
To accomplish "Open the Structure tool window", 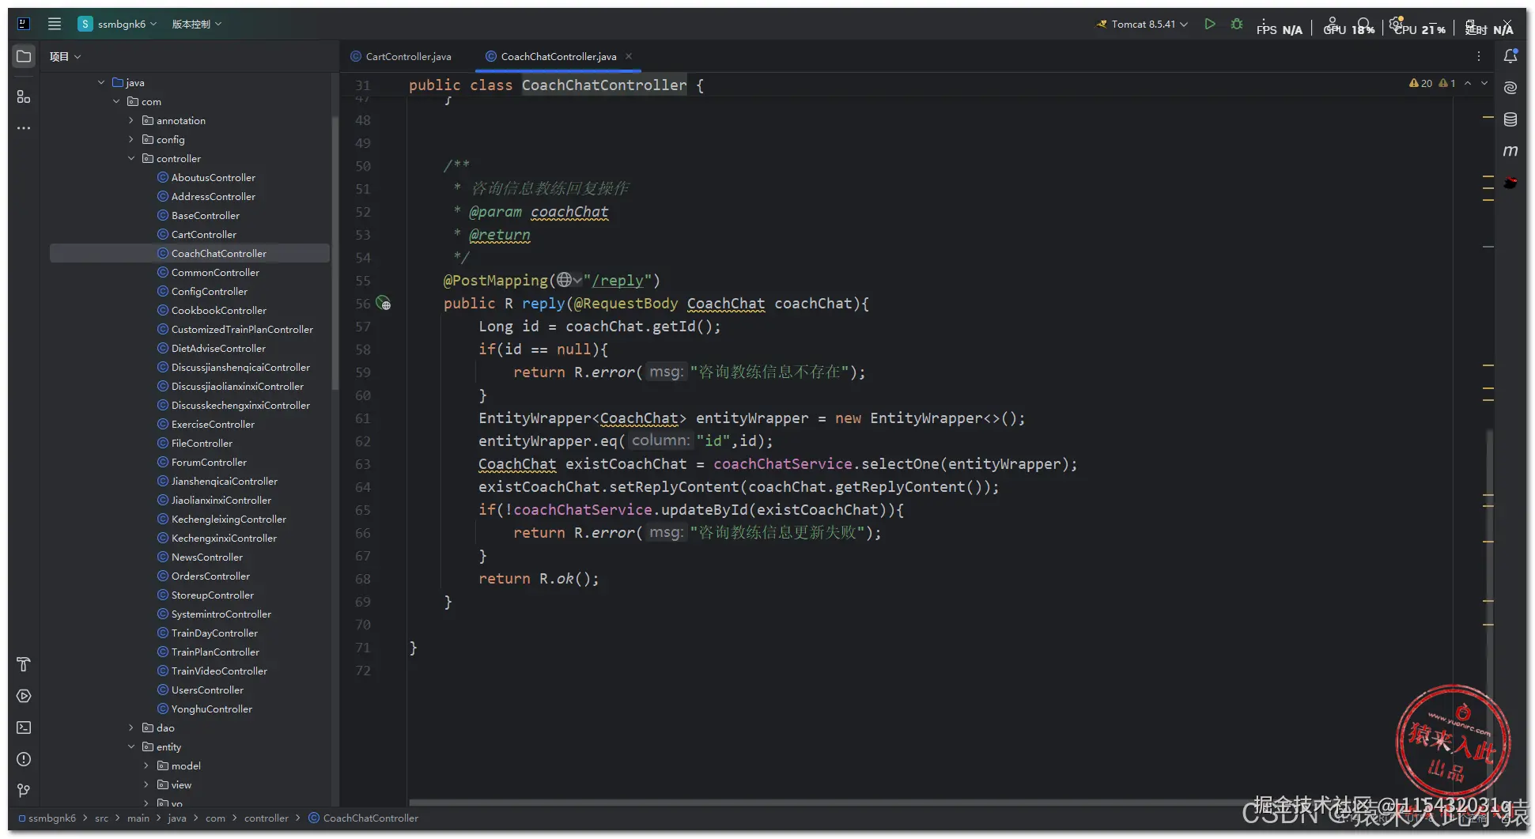I will coord(24,96).
